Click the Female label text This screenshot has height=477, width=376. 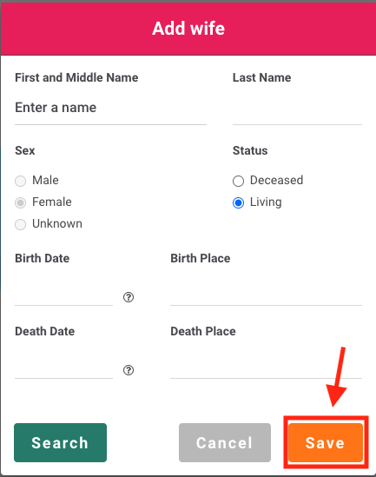[x=52, y=202]
